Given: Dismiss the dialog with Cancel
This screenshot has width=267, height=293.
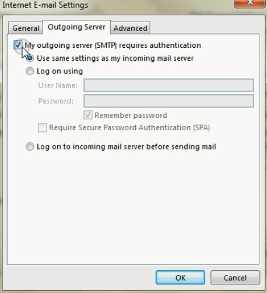Looking at the screenshot, I should coord(235,278).
